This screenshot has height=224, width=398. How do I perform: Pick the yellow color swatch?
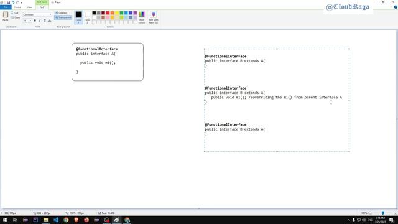click(x=117, y=12)
